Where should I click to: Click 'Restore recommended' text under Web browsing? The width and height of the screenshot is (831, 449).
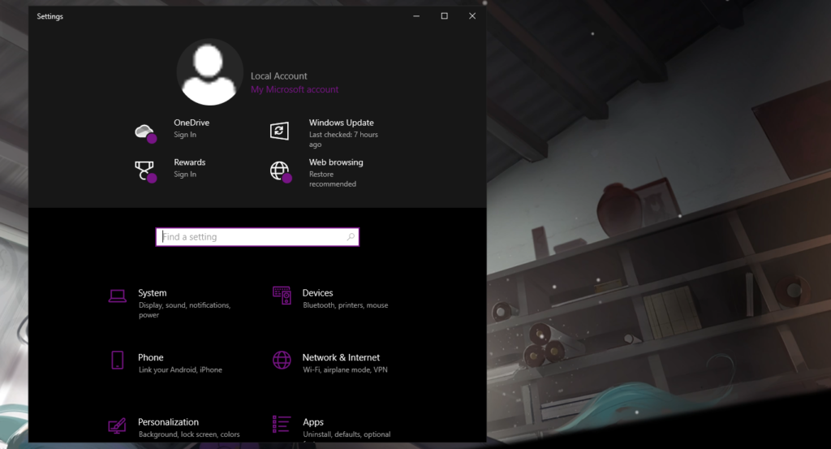pyautogui.click(x=332, y=179)
